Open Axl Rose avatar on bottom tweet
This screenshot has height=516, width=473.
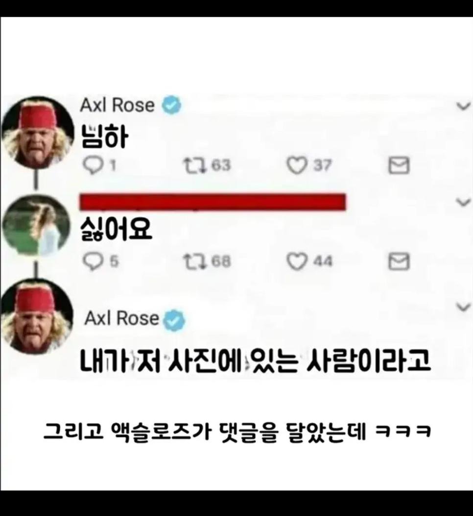pyautogui.click(x=36, y=317)
